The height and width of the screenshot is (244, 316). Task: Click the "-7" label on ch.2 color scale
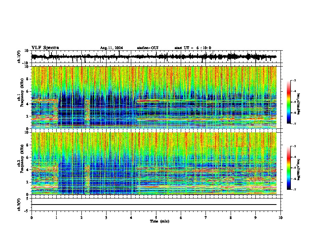[294, 189]
